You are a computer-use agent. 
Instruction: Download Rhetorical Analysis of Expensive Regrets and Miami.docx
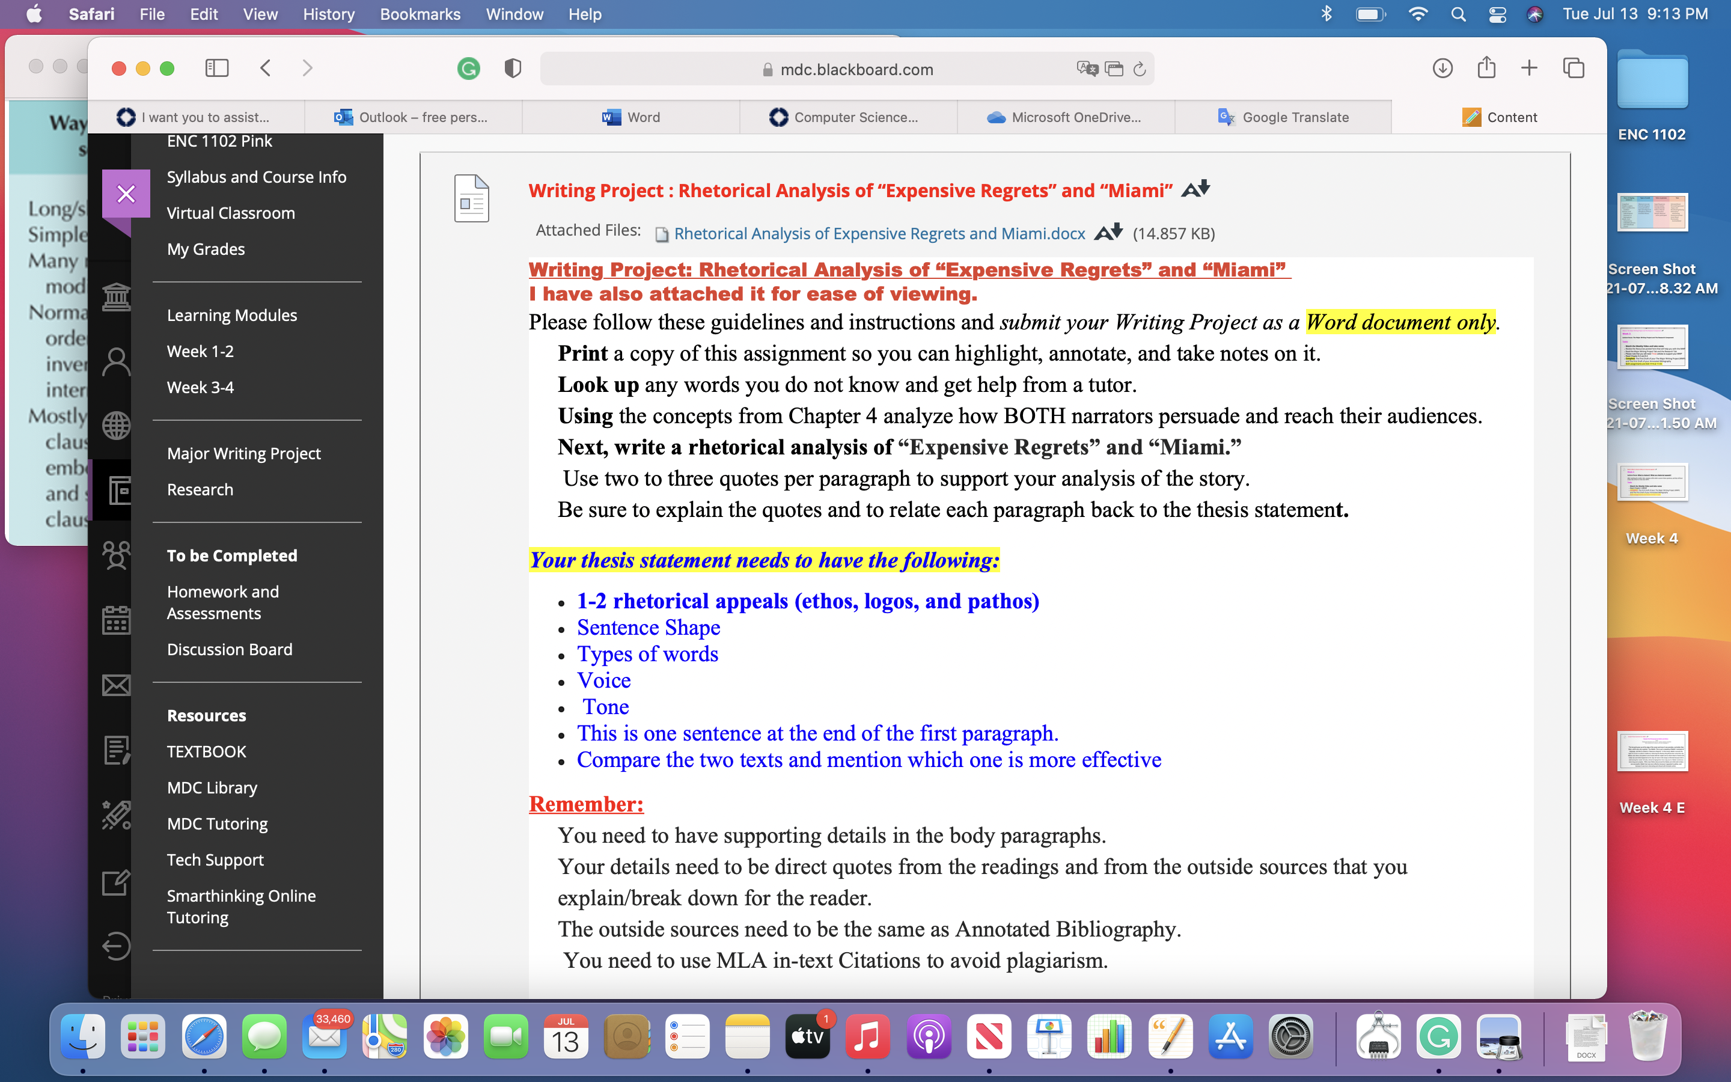click(879, 233)
